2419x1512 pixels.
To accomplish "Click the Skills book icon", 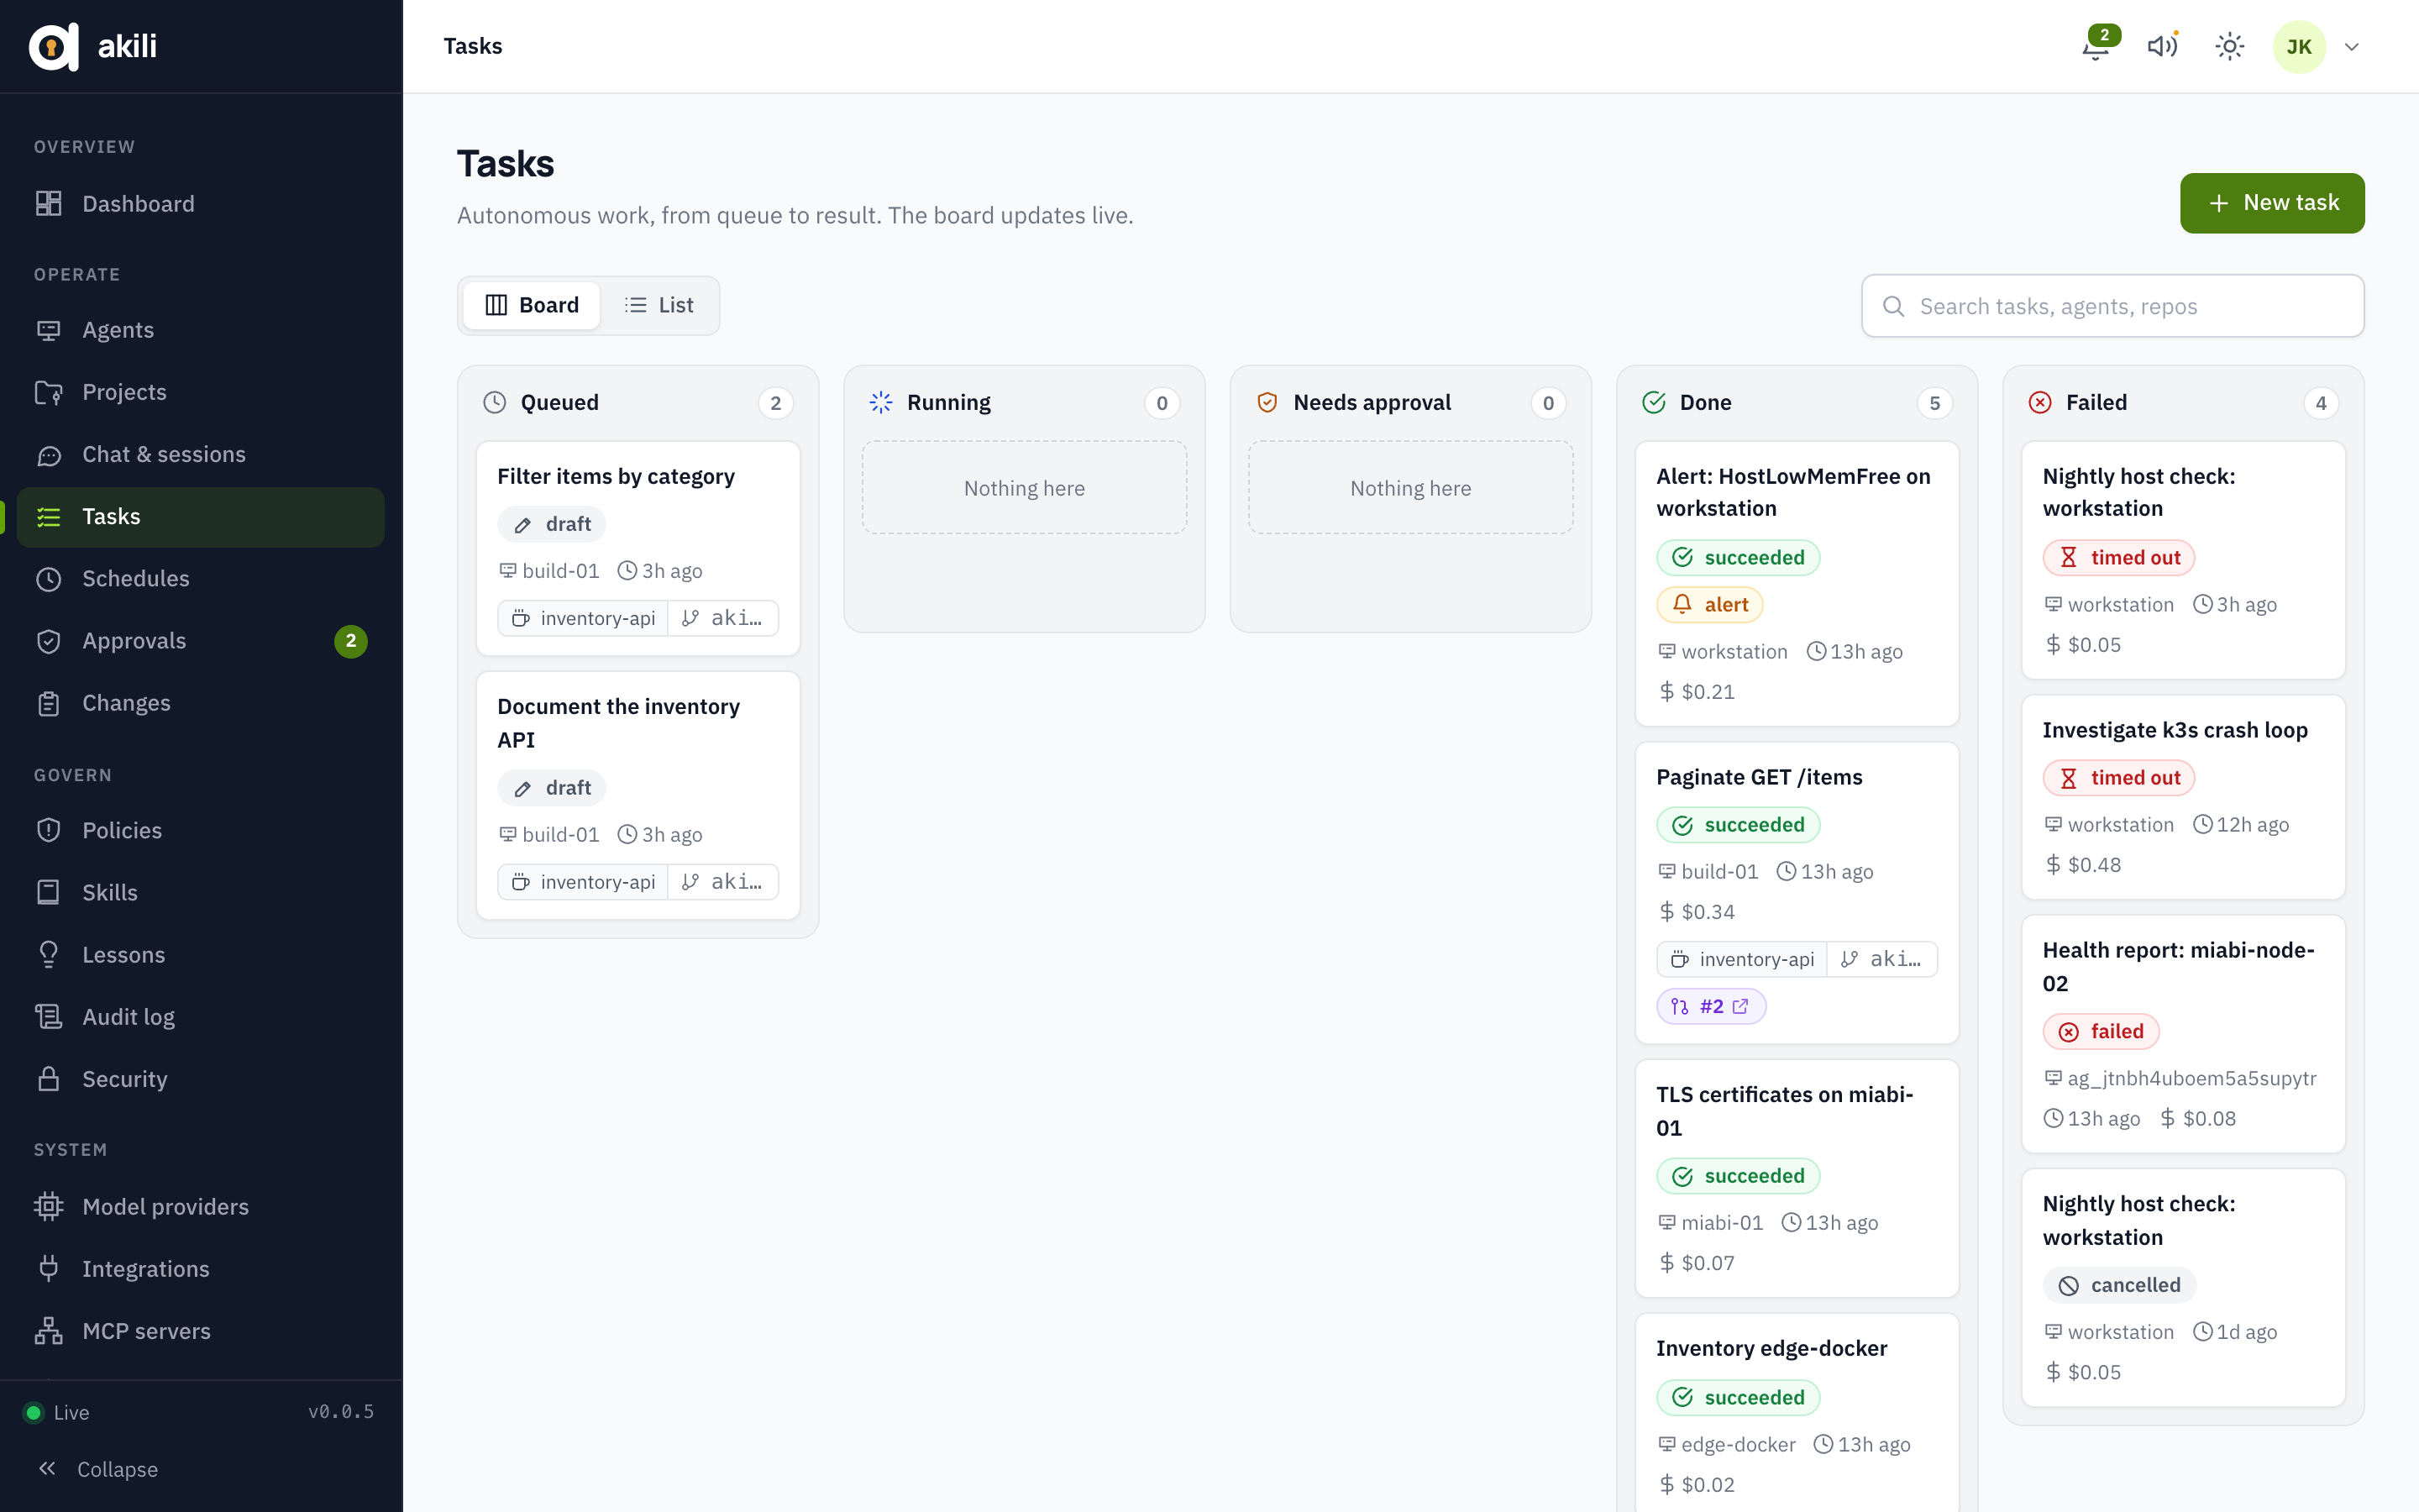I will click(48, 892).
